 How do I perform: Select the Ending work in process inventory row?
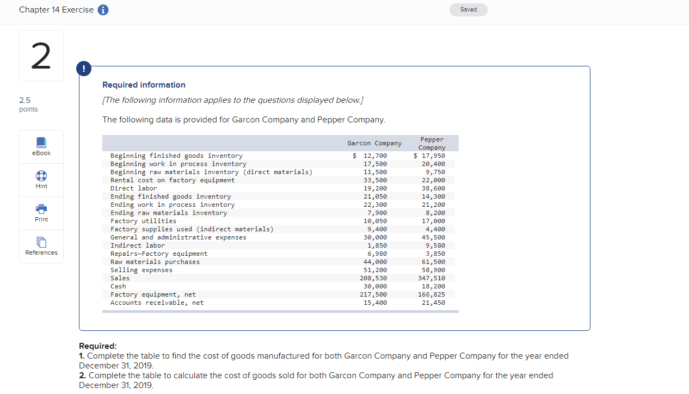(280, 205)
